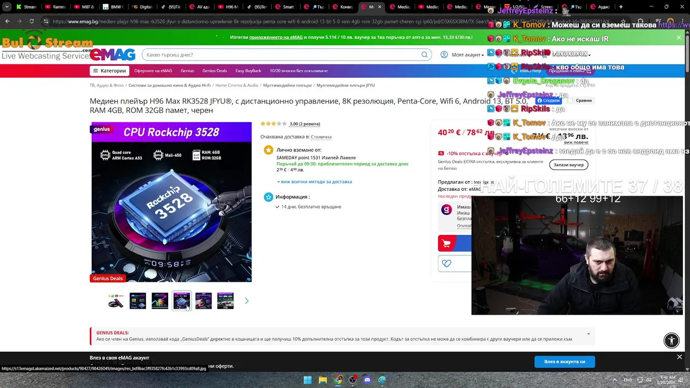Open the tab list dropdown arrow
This screenshot has width=690, height=388.
pos(6,7)
